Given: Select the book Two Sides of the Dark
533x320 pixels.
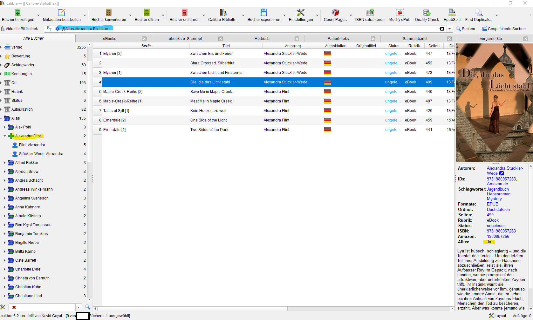Looking at the screenshot, I should [209, 130].
